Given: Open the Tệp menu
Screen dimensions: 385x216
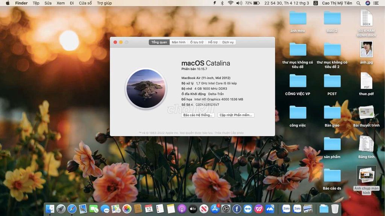Looking at the screenshot, I should click(x=36, y=3).
